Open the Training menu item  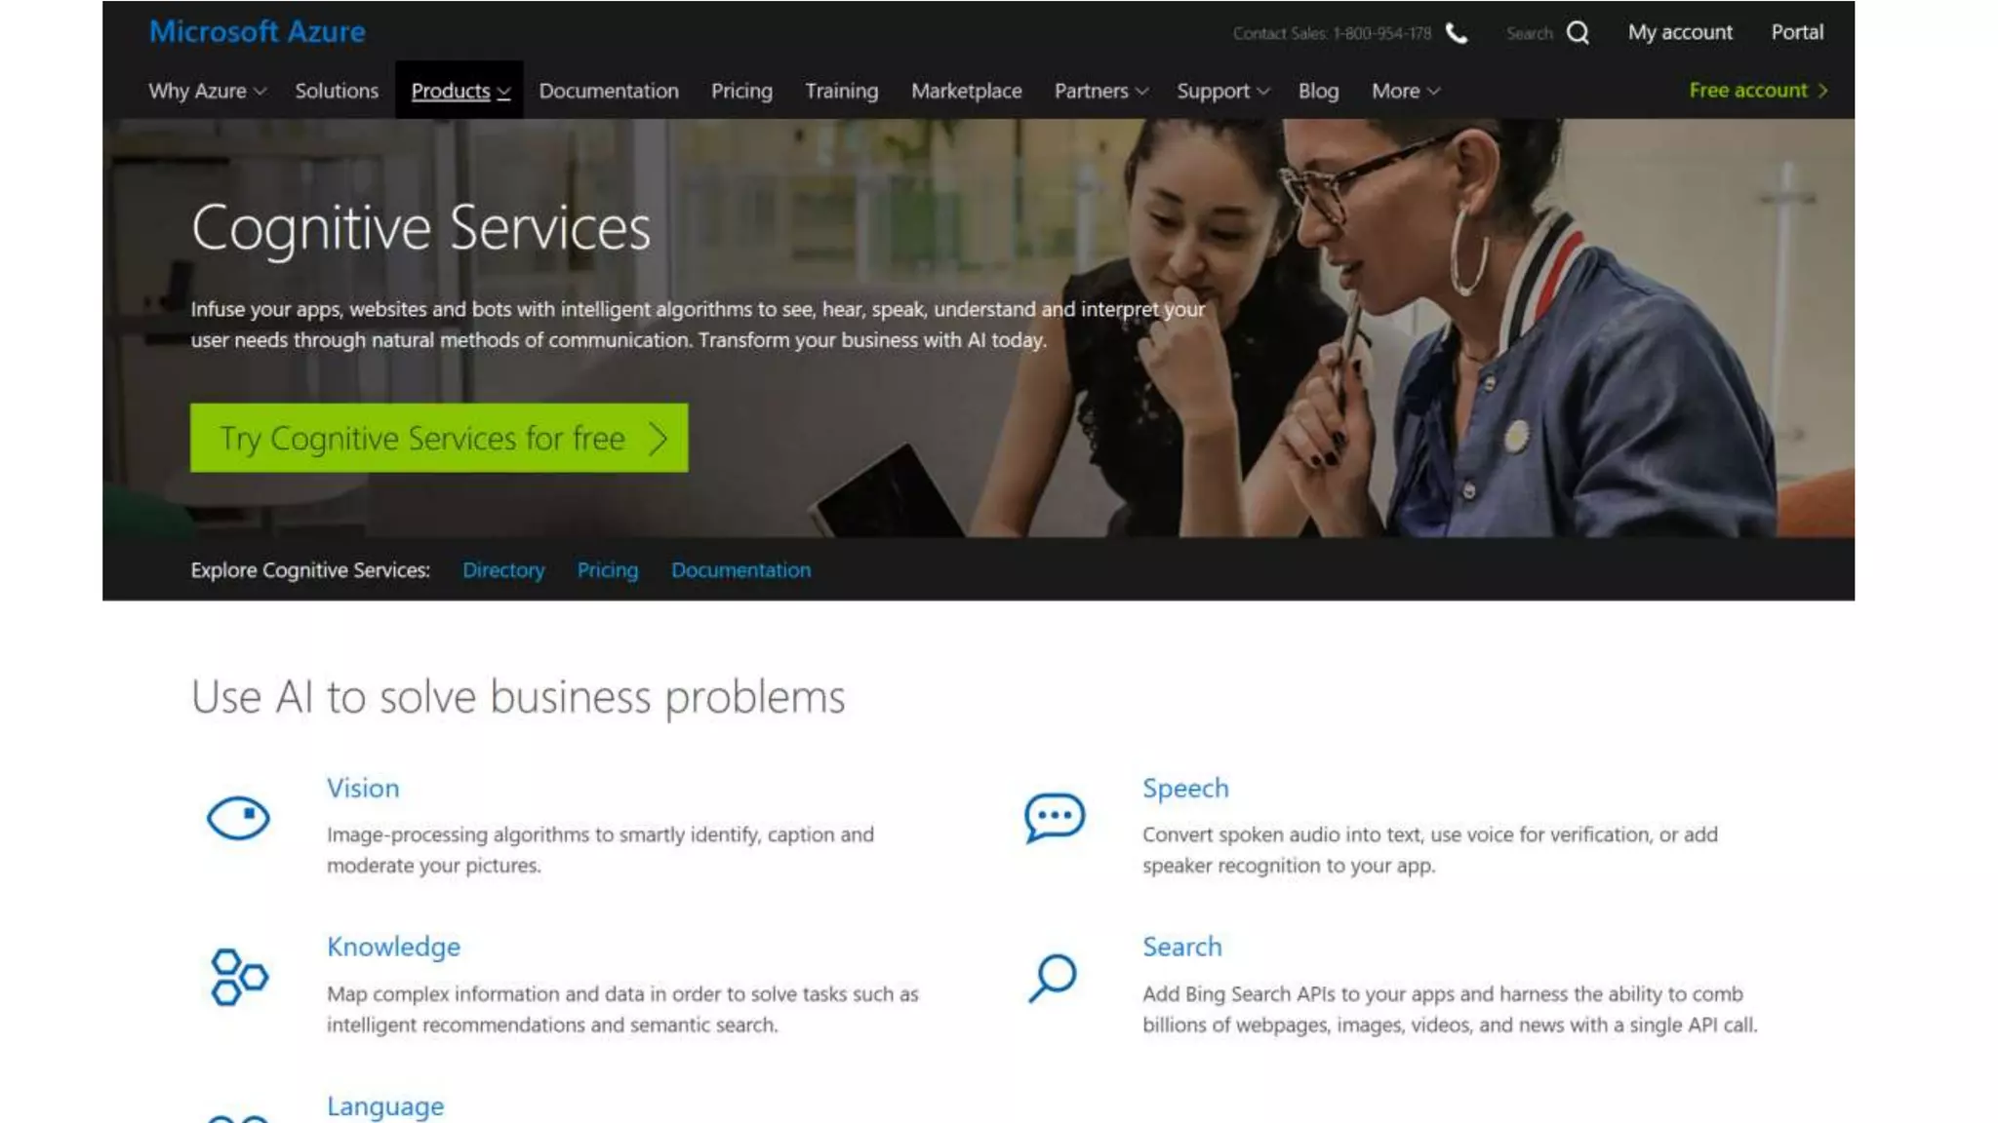pos(841,91)
